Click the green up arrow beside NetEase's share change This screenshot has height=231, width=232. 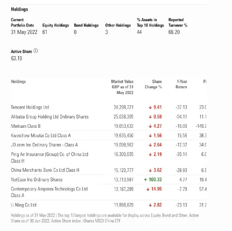pyautogui.click(x=146, y=180)
